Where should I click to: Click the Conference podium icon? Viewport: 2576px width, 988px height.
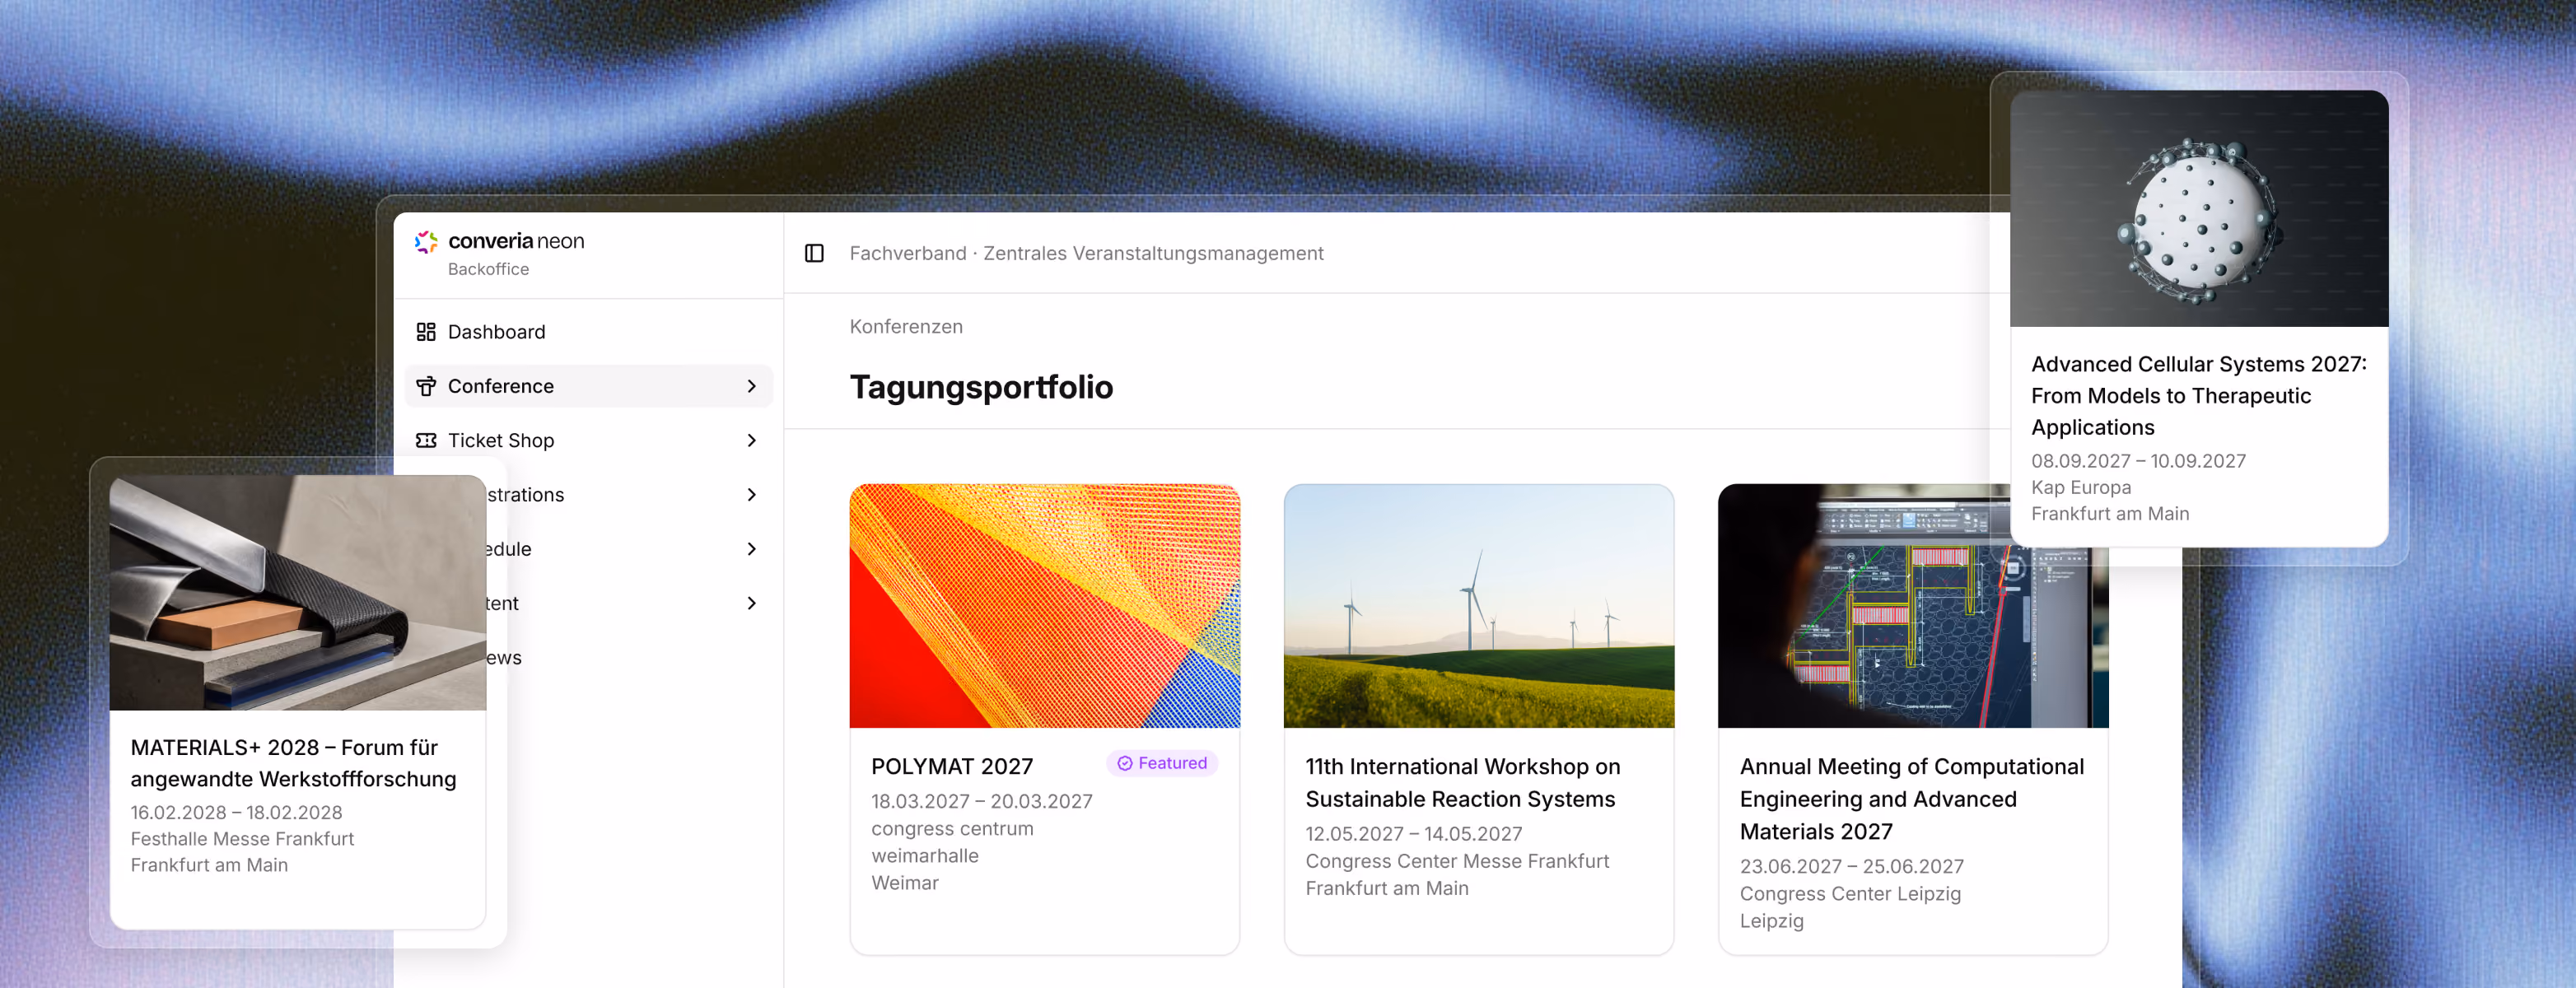click(x=426, y=386)
